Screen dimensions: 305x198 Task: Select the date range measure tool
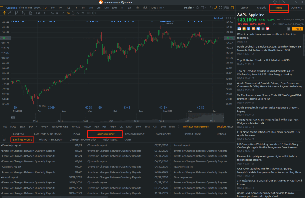(38, 13)
